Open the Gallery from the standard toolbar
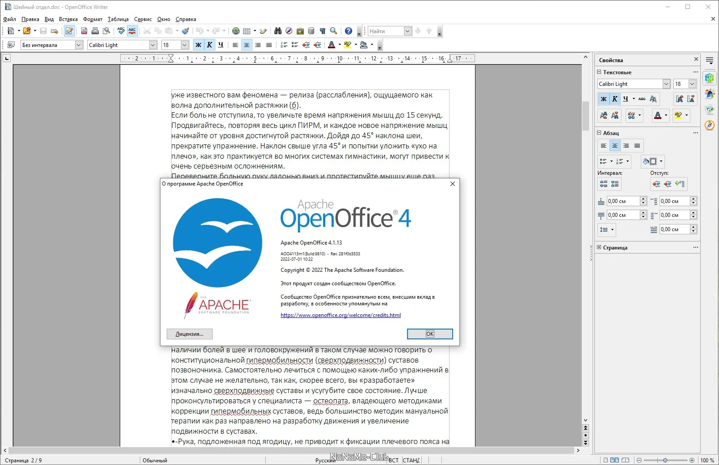 (300, 31)
